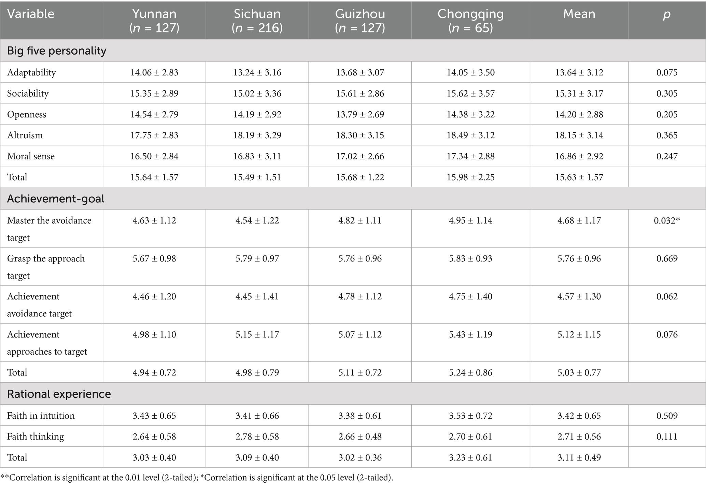Select the Rational experience section heading
This screenshot has width=706, height=486.
pyautogui.click(x=59, y=394)
